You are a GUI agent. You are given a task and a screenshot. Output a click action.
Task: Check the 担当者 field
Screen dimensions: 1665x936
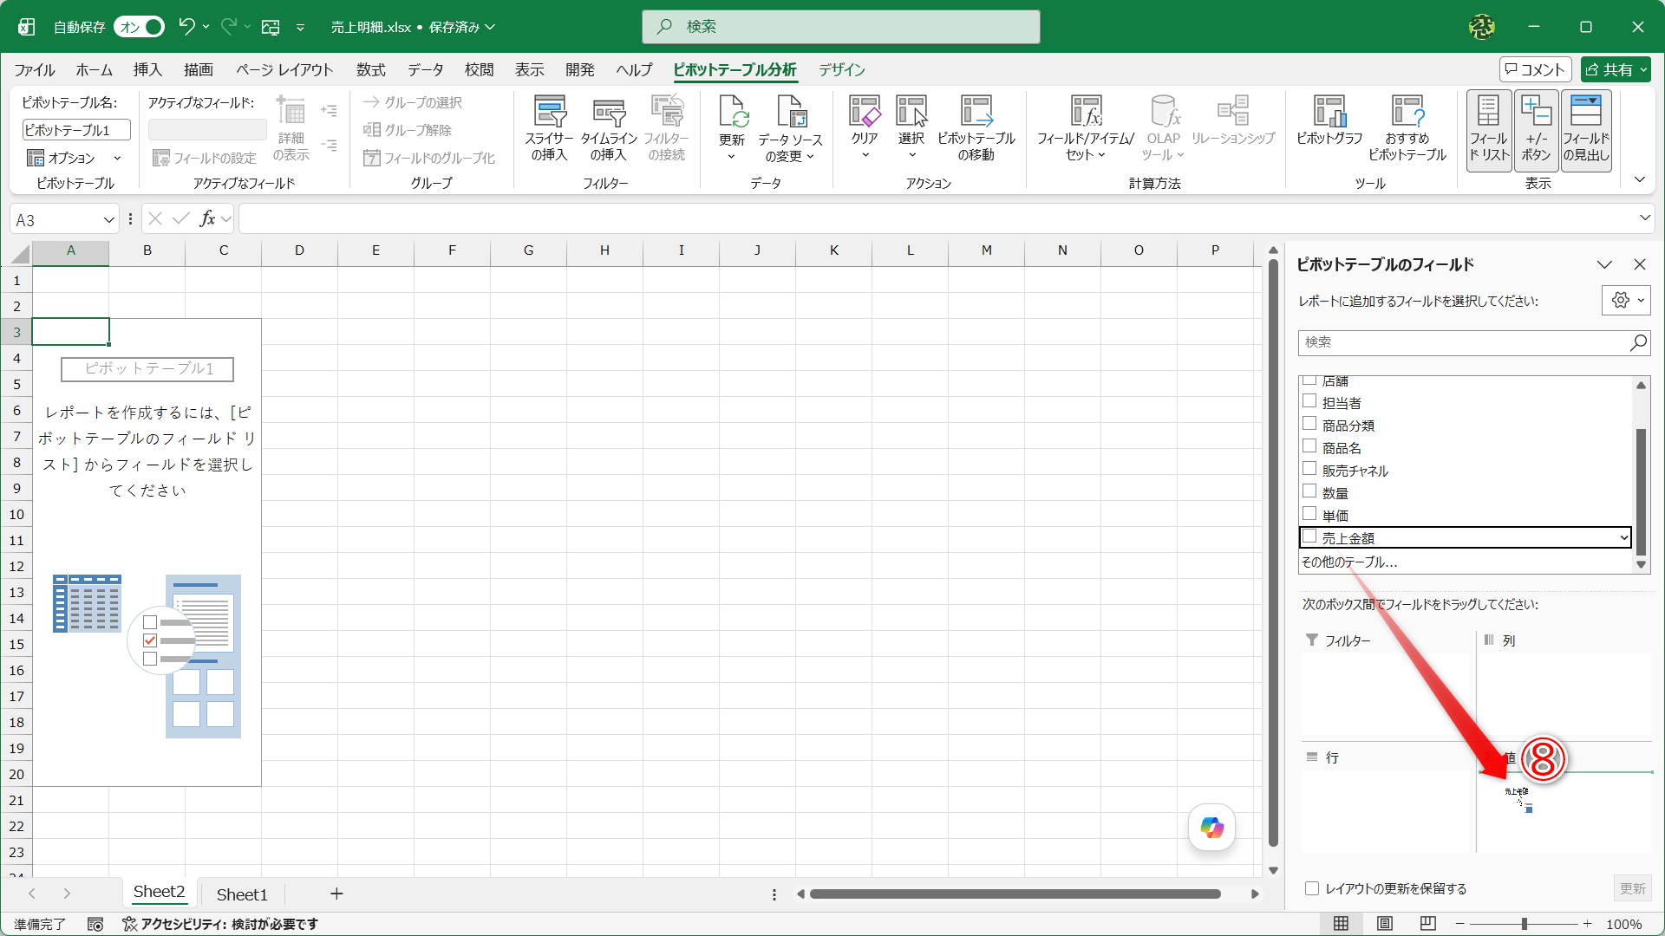click(x=1309, y=401)
